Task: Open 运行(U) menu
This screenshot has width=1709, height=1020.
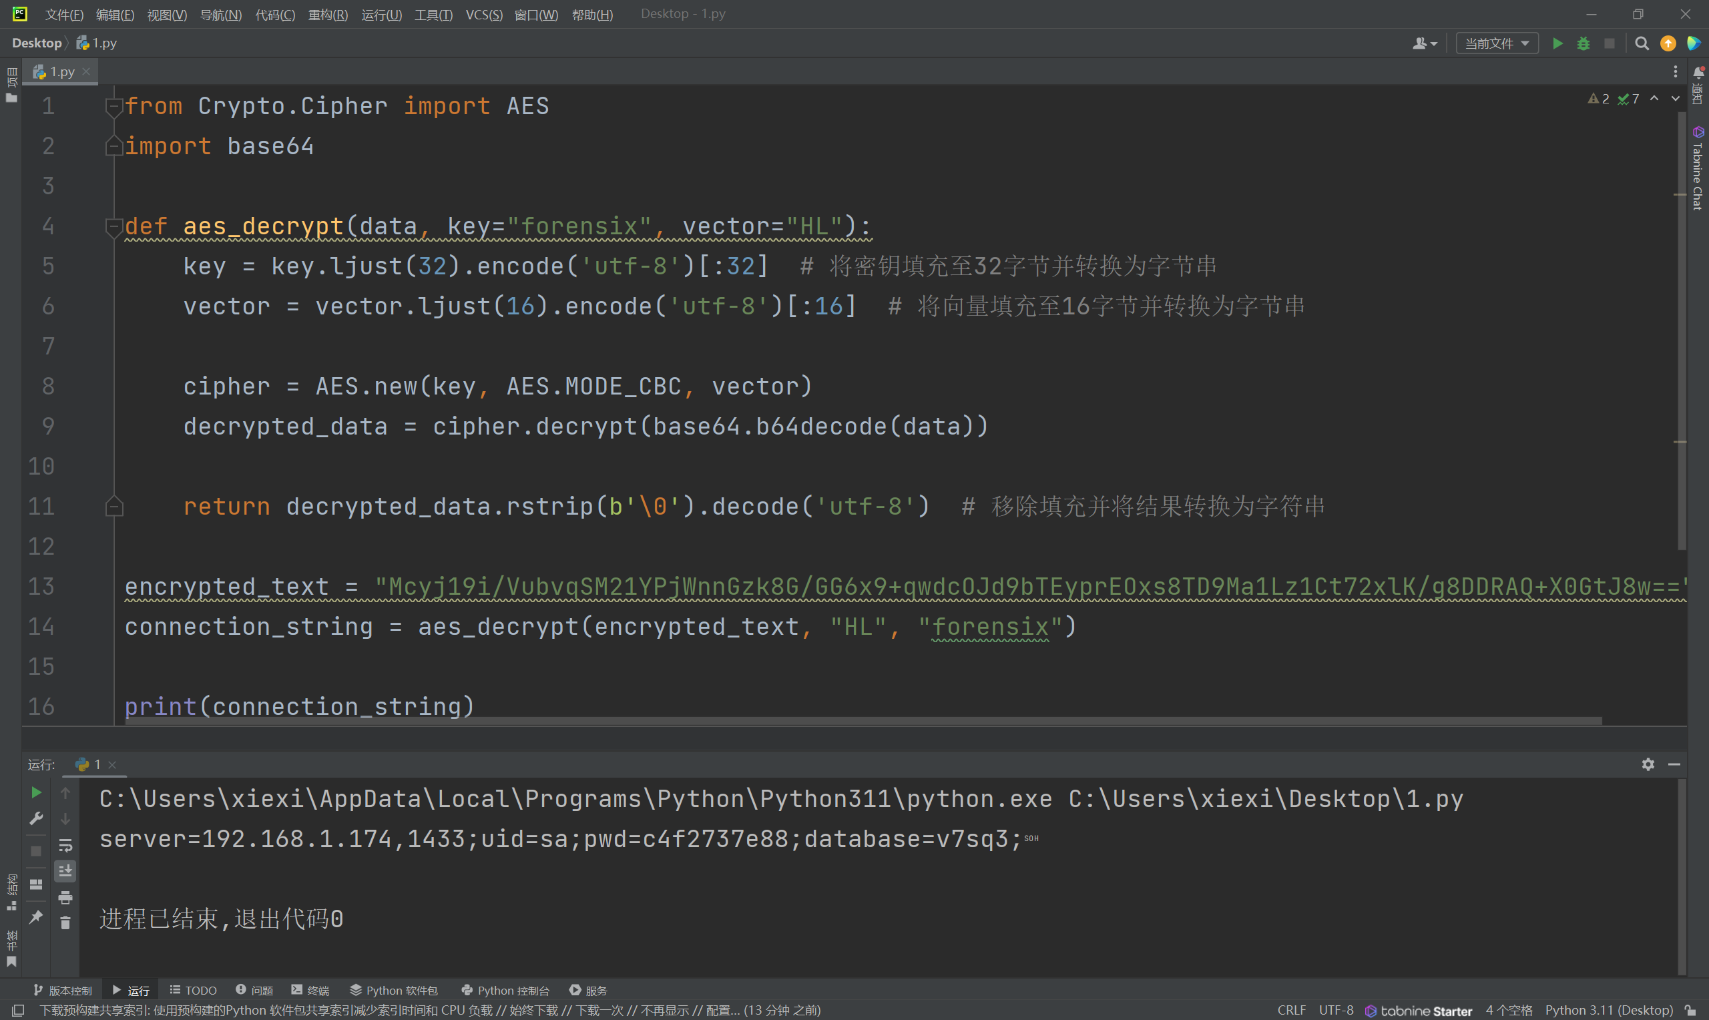Action: [x=381, y=15]
